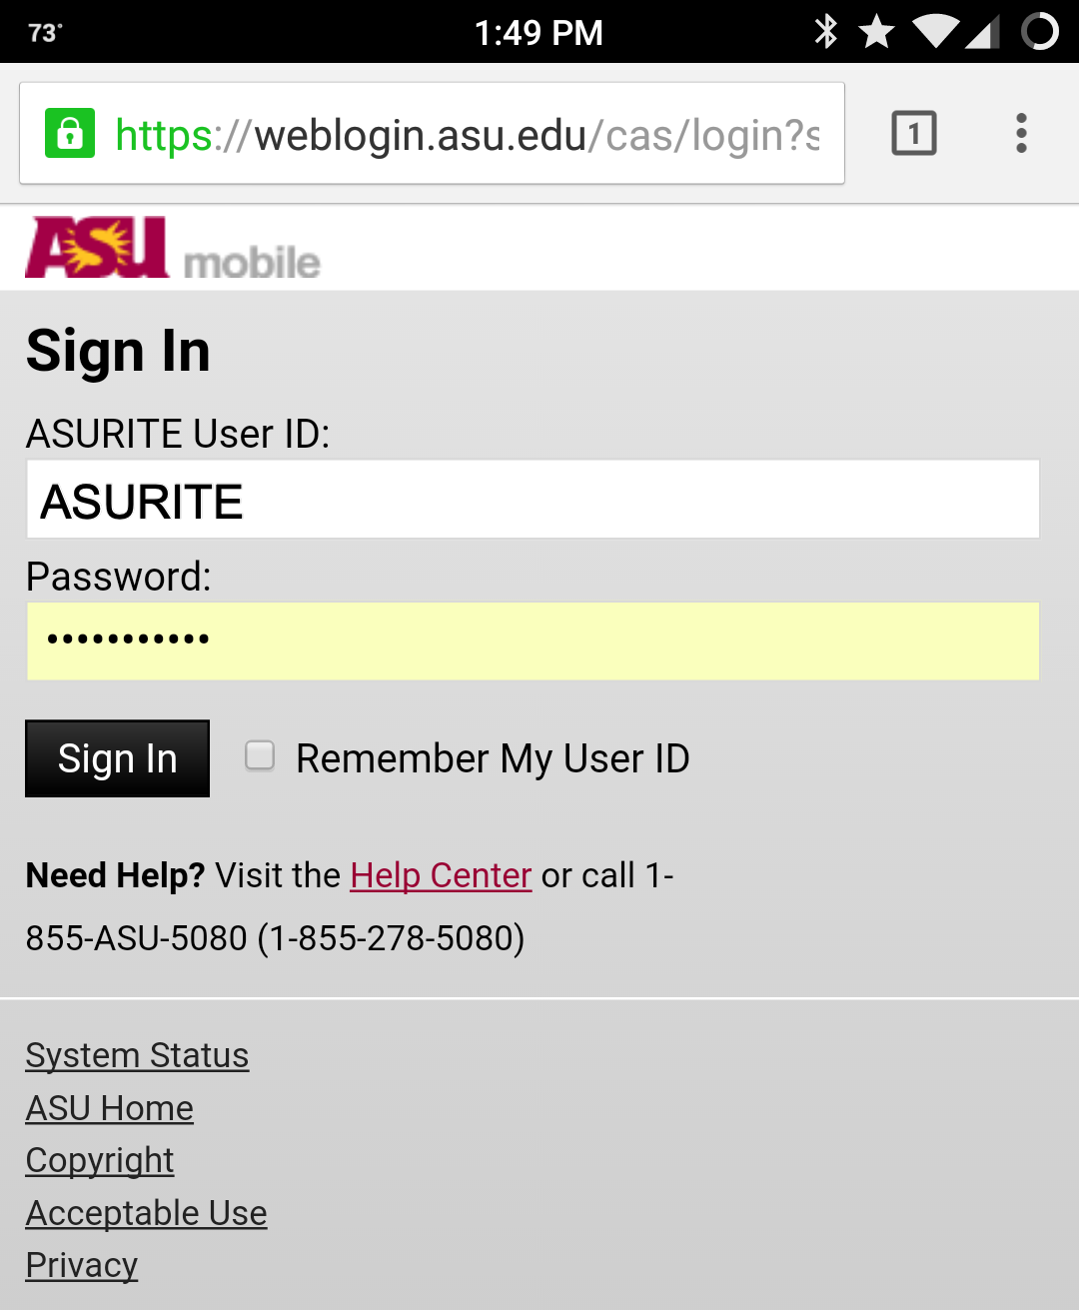Go to the ASU Home link

pyautogui.click(x=110, y=1108)
